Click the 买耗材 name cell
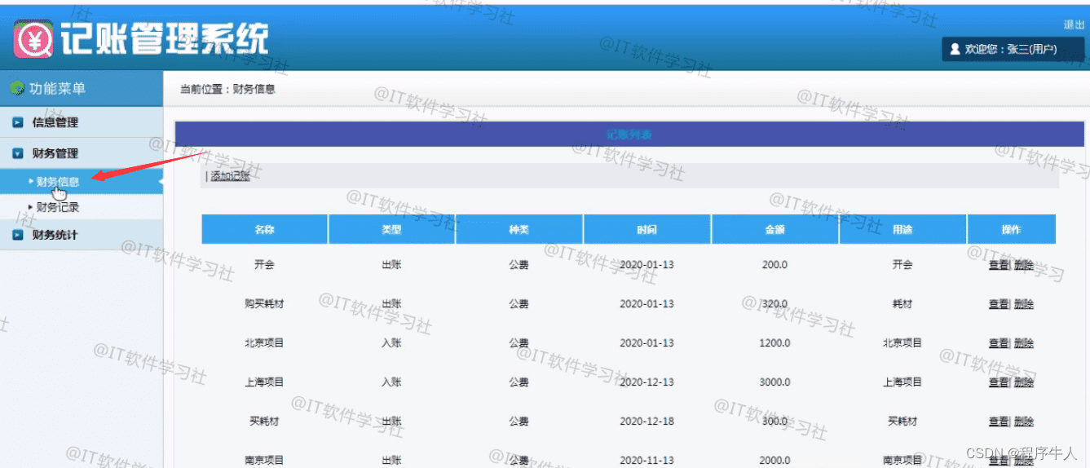1090x468 pixels. pos(264,422)
